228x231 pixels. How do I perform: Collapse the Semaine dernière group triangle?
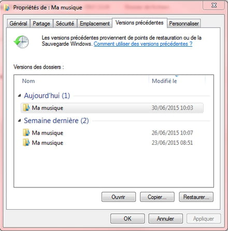[x=20, y=120]
